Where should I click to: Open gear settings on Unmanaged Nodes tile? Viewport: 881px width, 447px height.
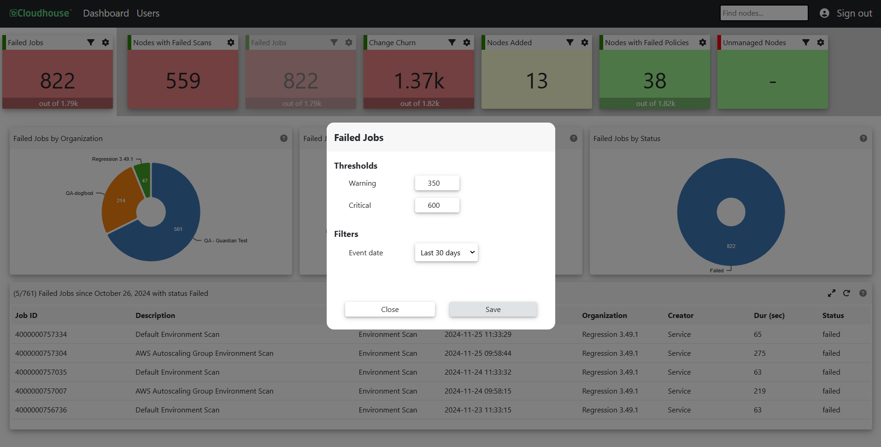point(821,42)
